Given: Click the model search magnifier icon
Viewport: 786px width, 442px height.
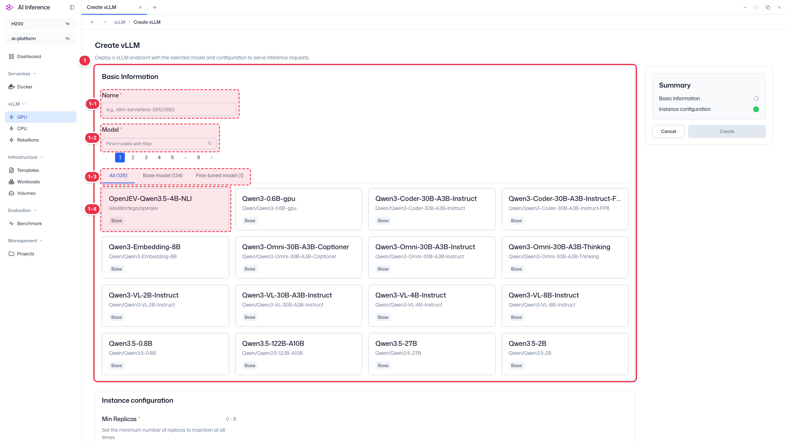Looking at the screenshot, I should tap(210, 144).
